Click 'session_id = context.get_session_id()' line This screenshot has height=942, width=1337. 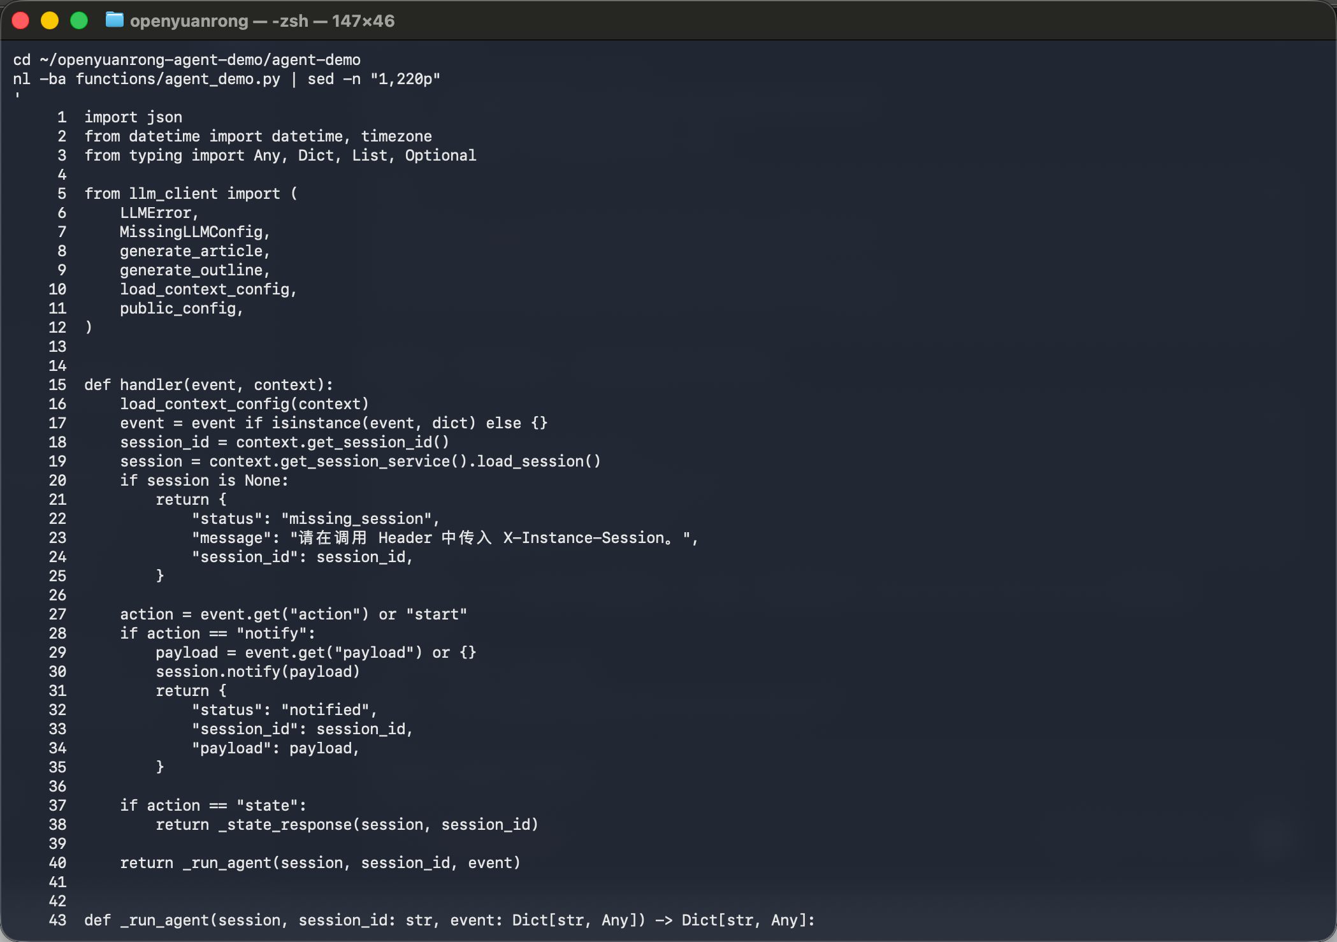285,442
